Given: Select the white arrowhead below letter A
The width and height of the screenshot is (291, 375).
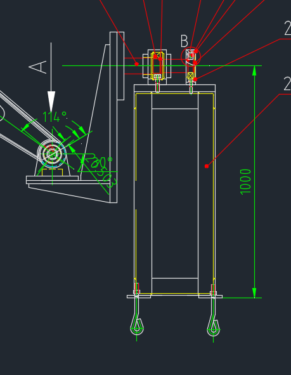Looking at the screenshot, I should click(x=51, y=102).
